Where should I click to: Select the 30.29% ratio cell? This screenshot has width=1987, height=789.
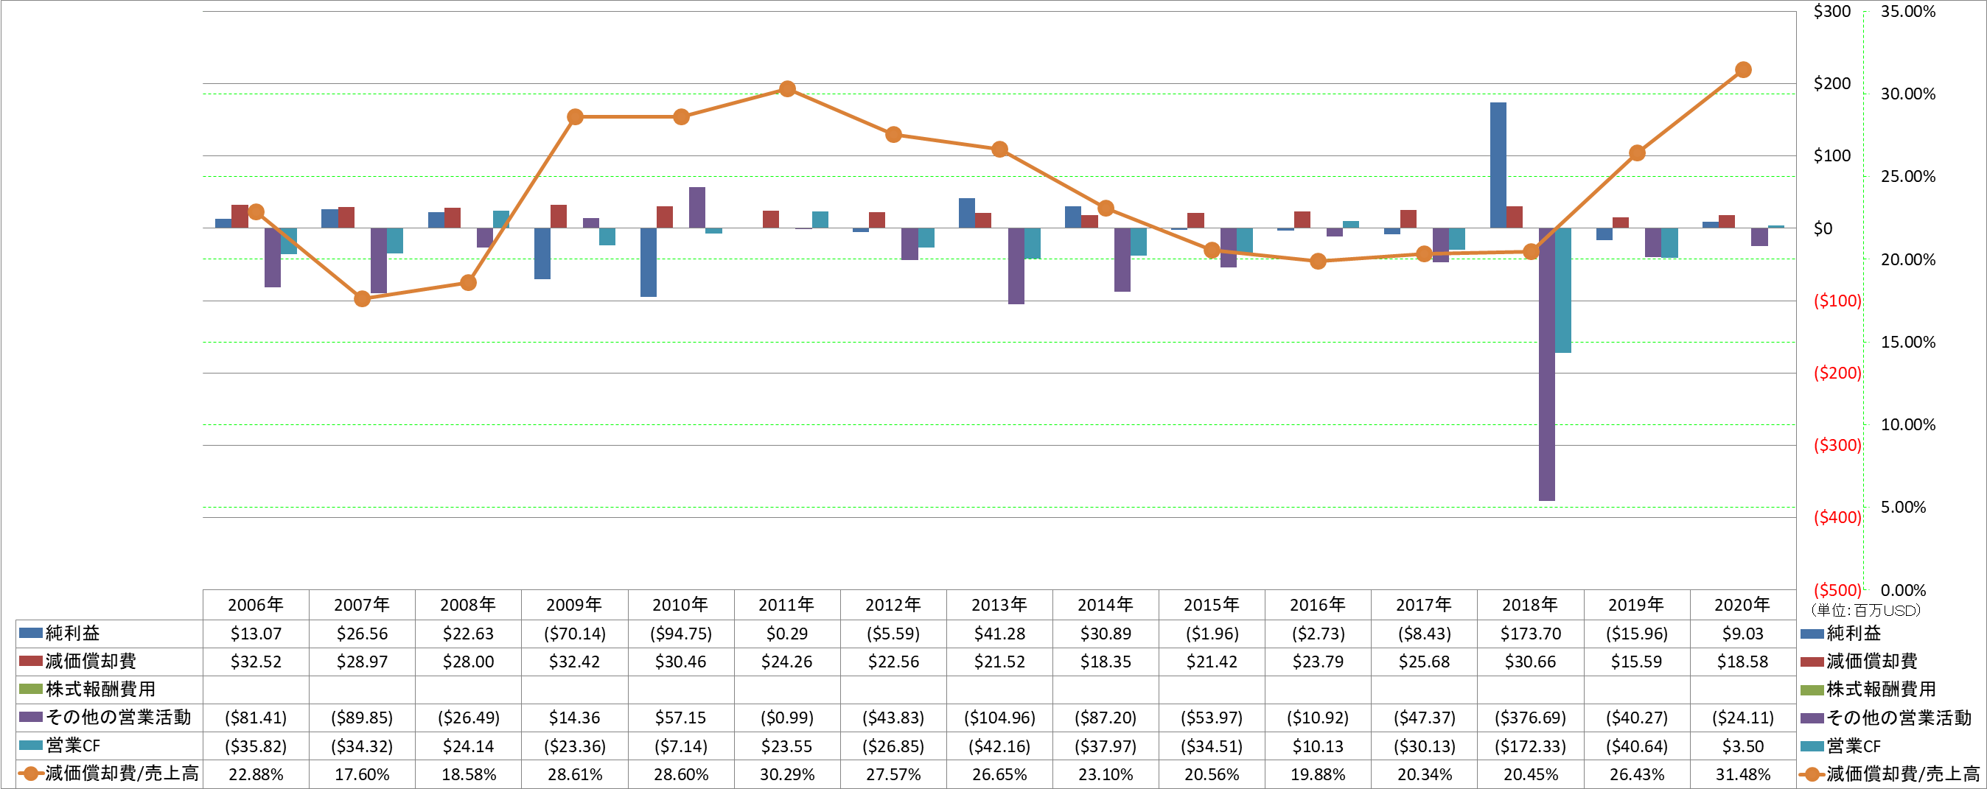787,774
